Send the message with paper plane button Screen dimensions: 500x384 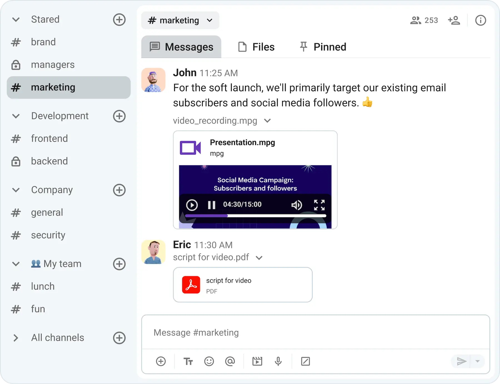pos(461,361)
